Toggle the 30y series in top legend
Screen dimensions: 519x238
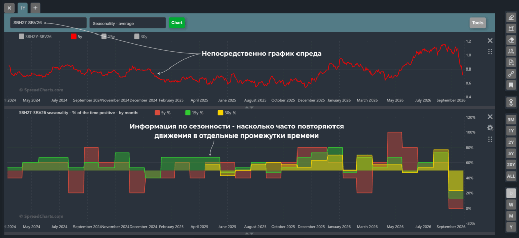pos(141,37)
